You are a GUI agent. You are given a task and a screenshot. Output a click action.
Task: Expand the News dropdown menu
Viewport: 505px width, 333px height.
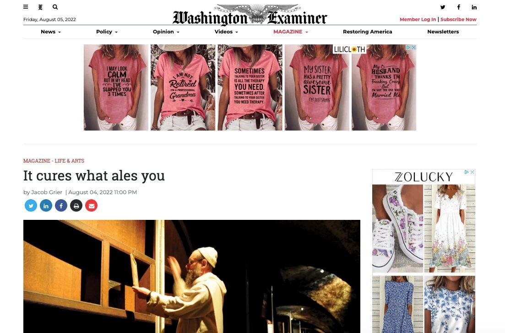(51, 32)
